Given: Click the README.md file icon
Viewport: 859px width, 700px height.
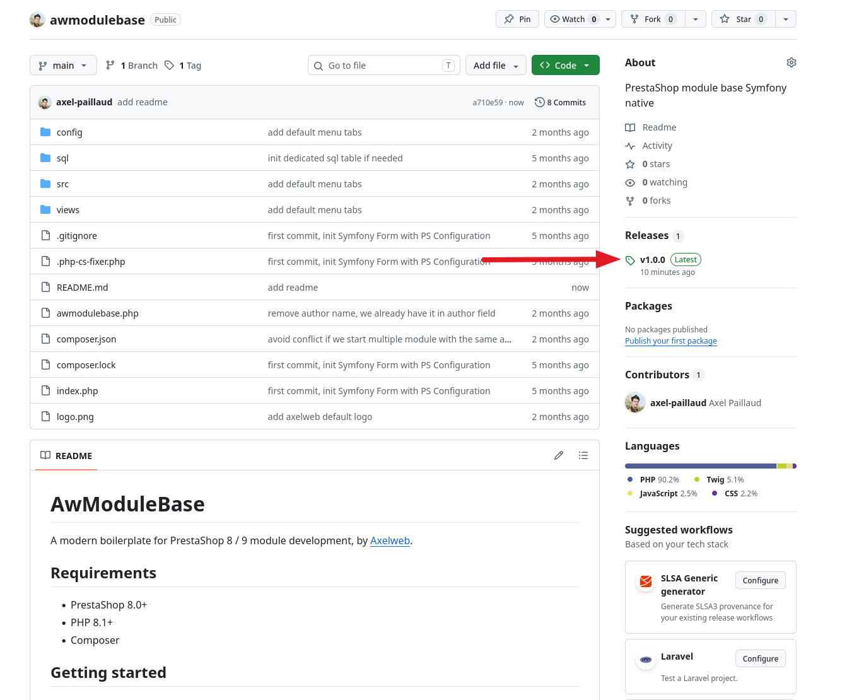Looking at the screenshot, I should 45,287.
